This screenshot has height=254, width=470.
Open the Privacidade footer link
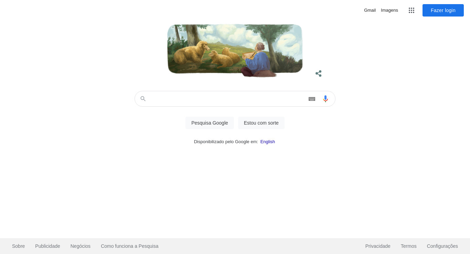tap(378, 246)
